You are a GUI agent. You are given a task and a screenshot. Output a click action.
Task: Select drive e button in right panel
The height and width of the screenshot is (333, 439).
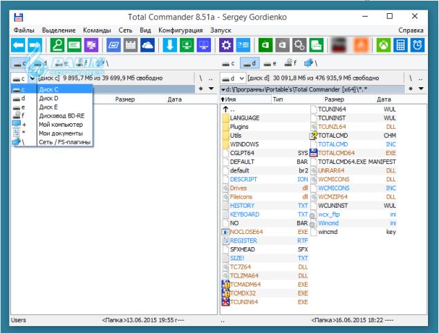point(271,63)
